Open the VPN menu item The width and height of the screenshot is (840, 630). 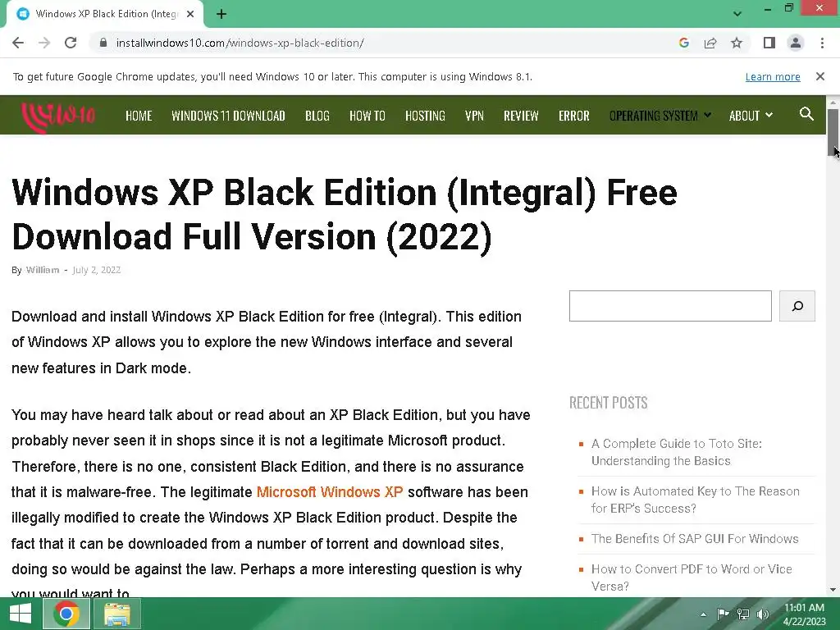point(474,116)
